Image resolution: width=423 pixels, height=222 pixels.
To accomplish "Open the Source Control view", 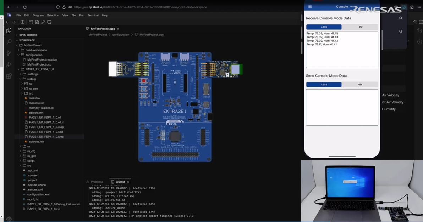I will click(9, 53).
